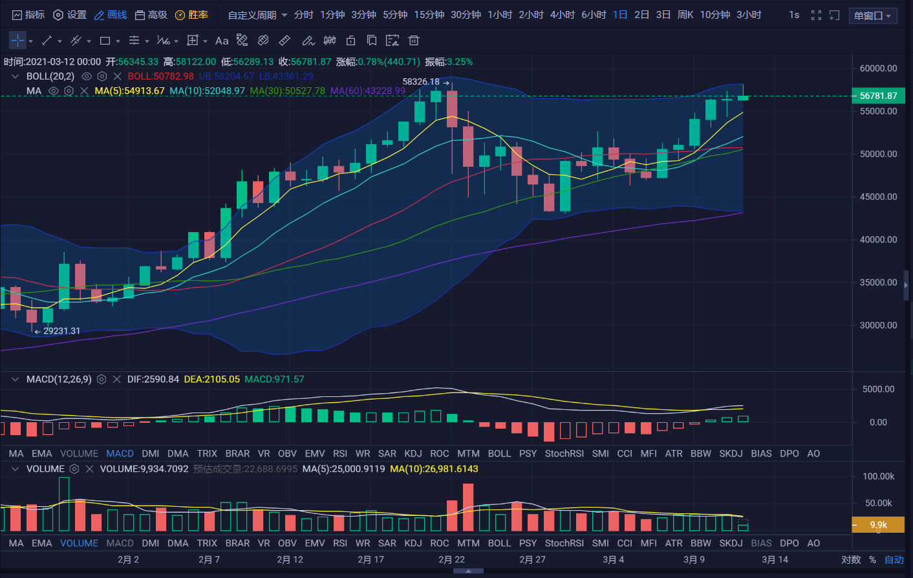The image size is (913, 578).
Task: Hide the MA indicator via eye icon
Action: [x=54, y=91]
